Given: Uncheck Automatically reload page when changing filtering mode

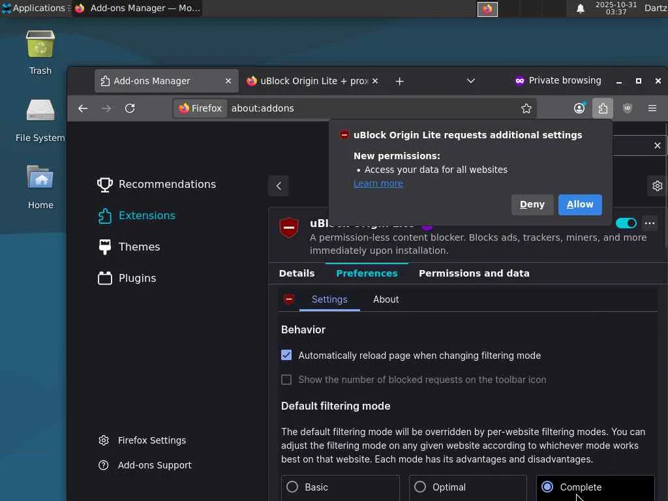Looking at the screenshot, I should click(286, 355).
